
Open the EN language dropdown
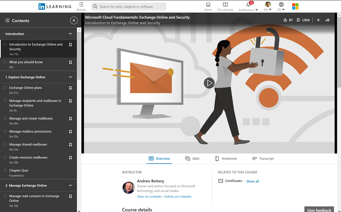281,6
